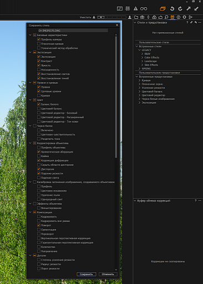
Task: Select the Adjustments clipboard tool tab
Action: click(x=172, y=17)
